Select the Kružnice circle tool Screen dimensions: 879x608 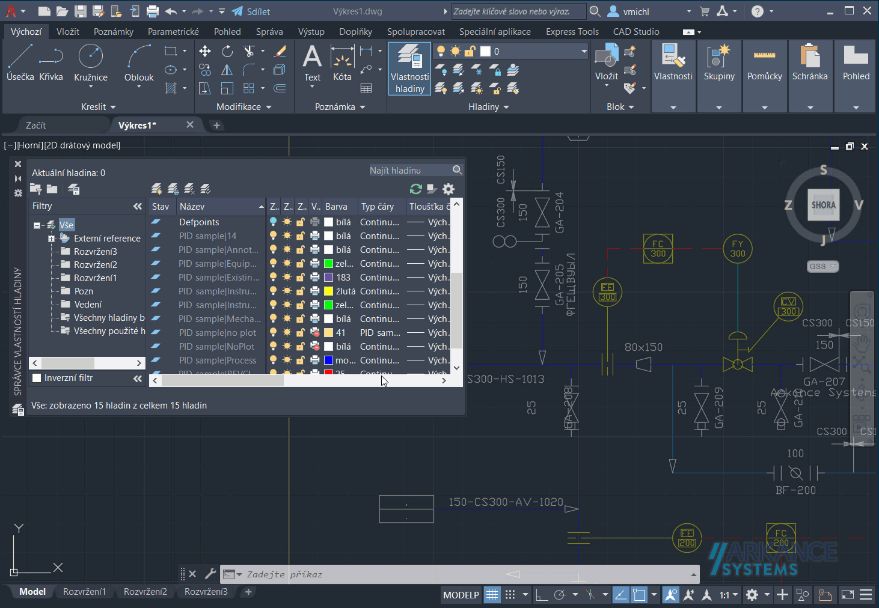91,62
